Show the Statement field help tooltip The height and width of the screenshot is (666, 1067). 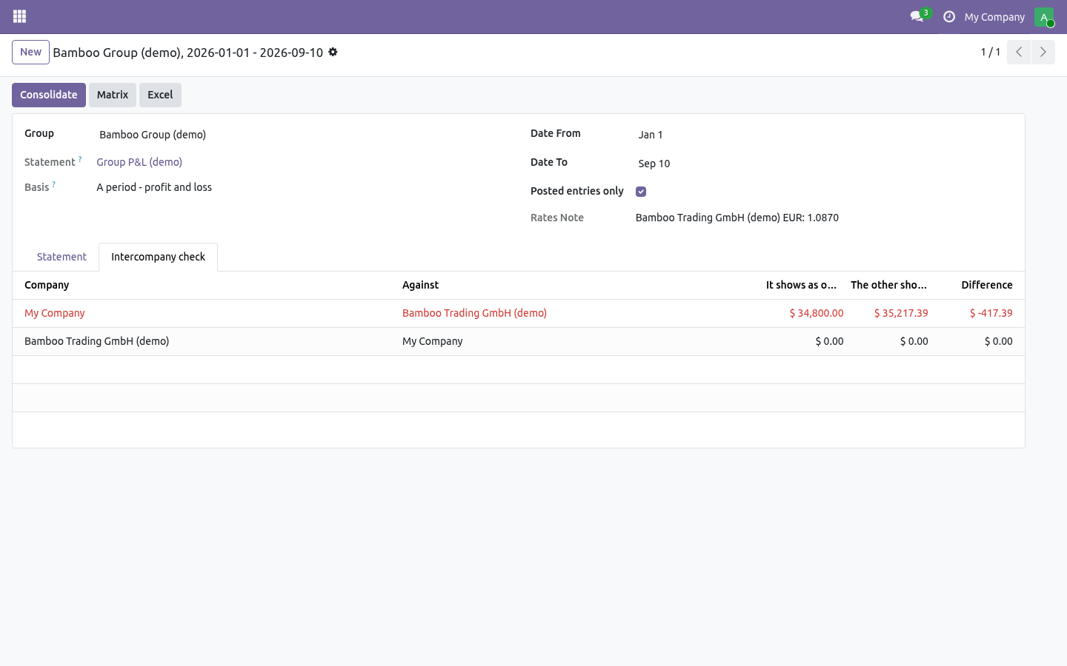80,159
